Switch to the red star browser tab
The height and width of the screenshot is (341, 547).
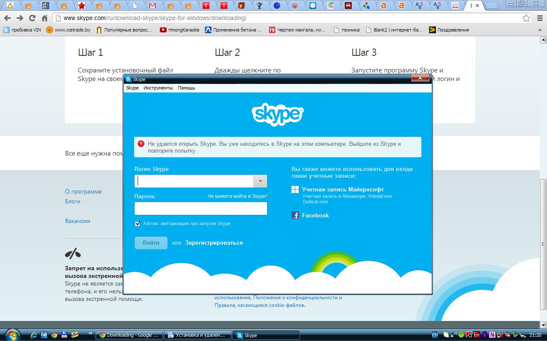(x=82, y=6)
